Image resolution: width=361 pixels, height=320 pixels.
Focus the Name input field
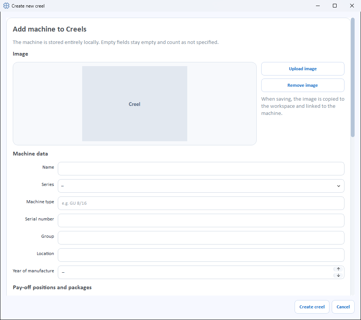[x=201, y=169]
